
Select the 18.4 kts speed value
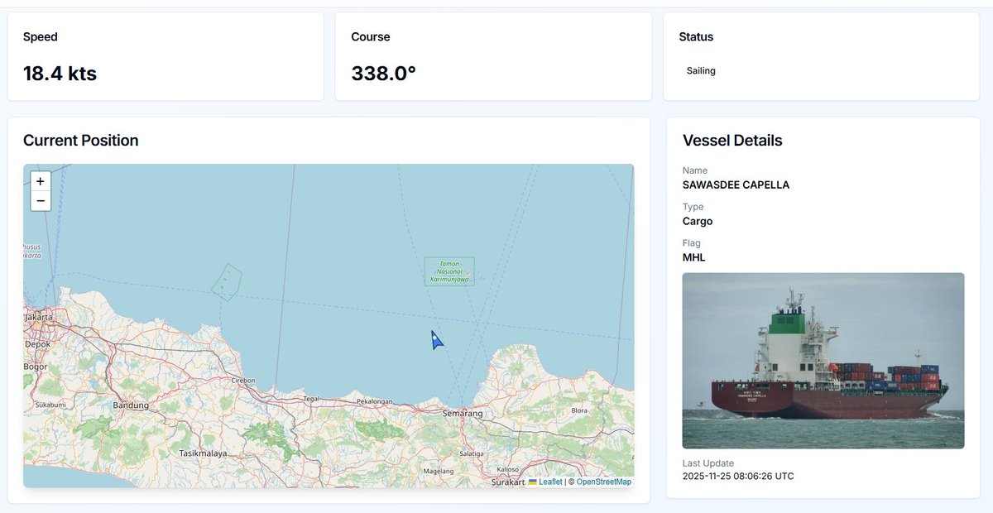coord(60,74)
